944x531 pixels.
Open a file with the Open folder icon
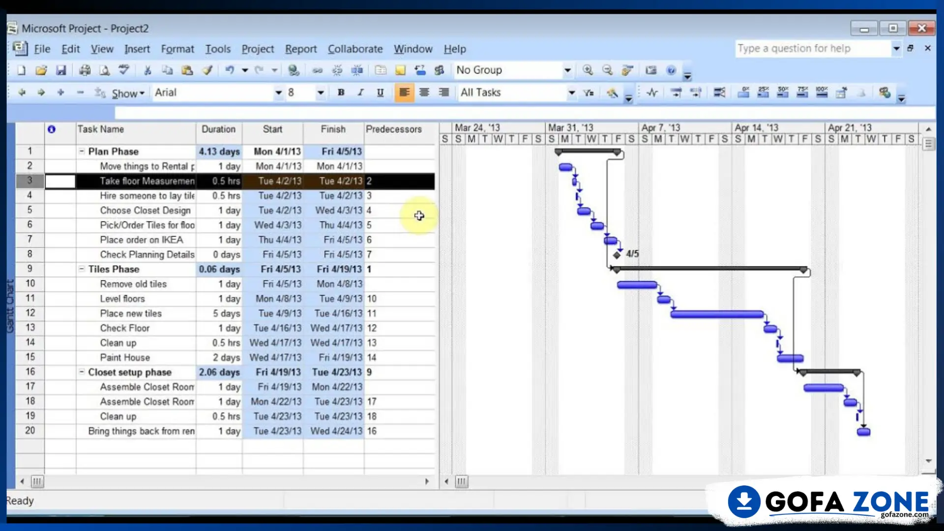41,70
